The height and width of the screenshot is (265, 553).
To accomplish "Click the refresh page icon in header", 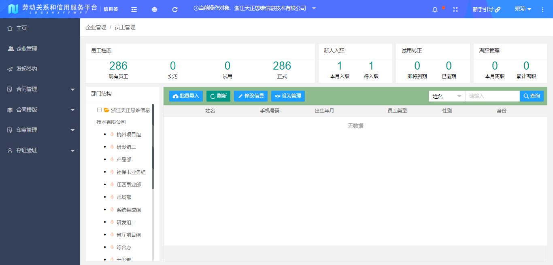I will 175,9.
